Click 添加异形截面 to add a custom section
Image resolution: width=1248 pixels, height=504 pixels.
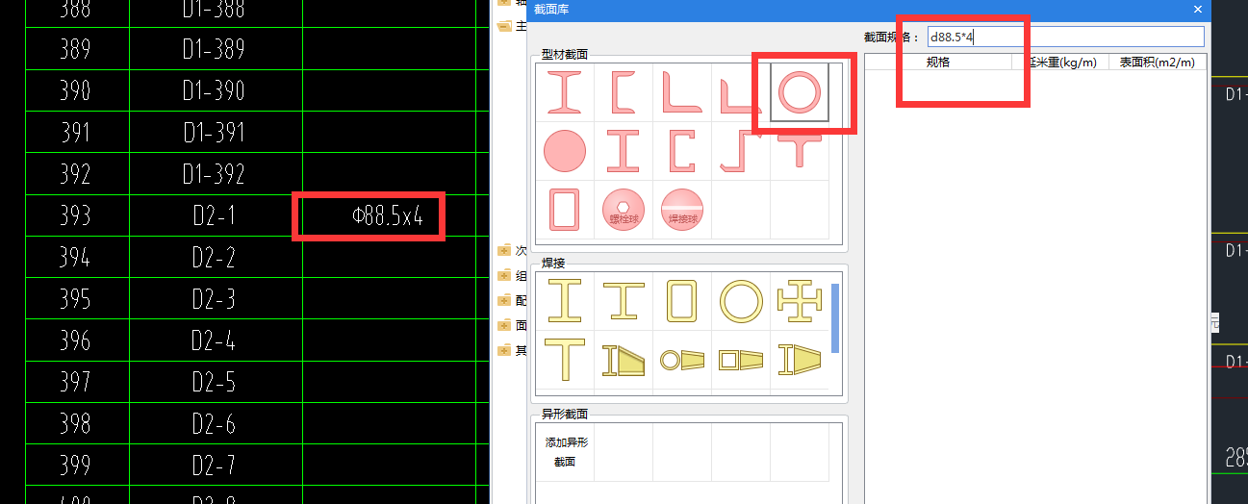(x=566, y=452)
